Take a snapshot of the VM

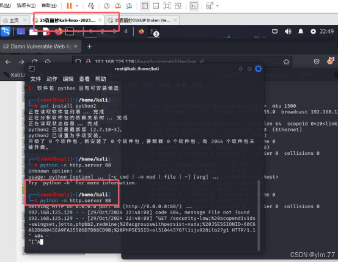107,6
